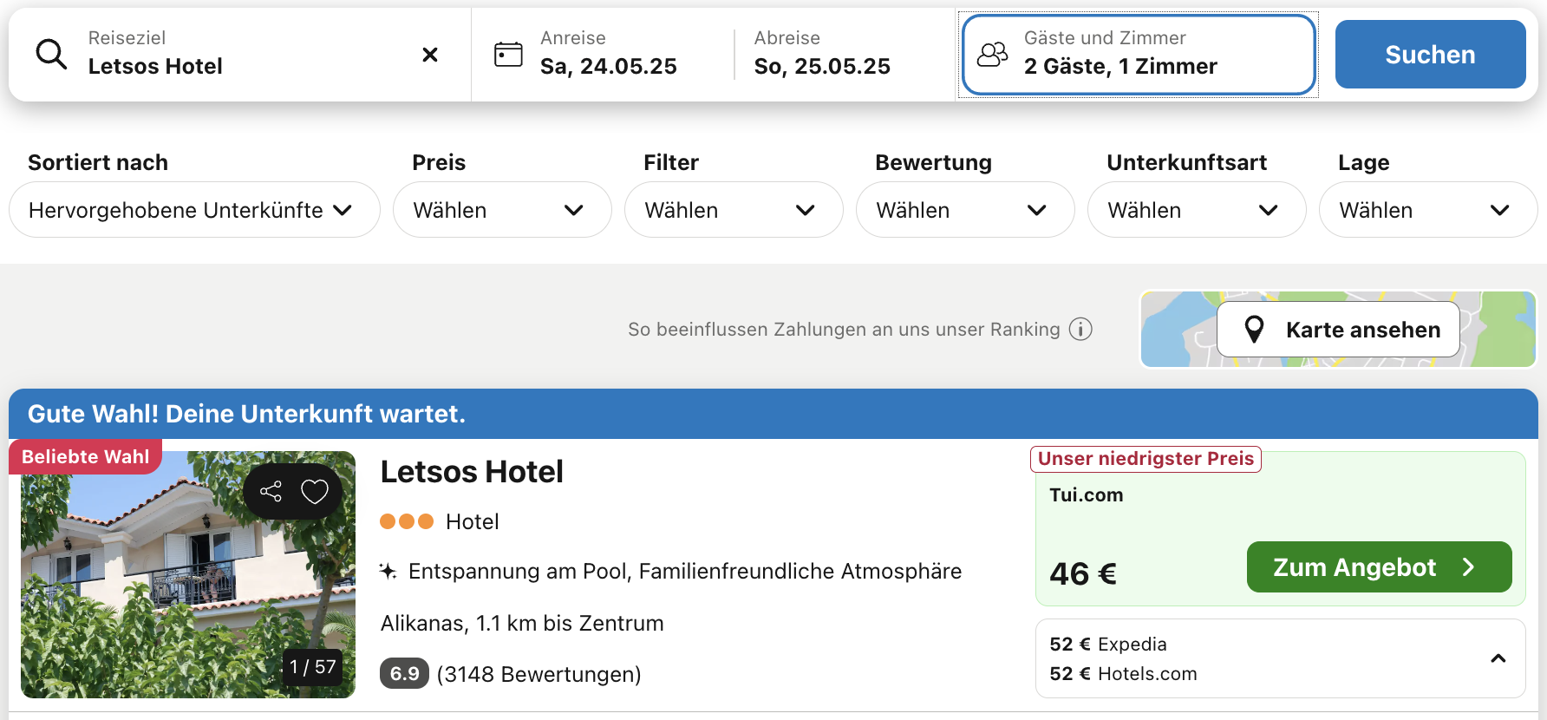Screen dimensions: 1547x720
Task: Click the three-dot hotel star rating
Action: 407,521
